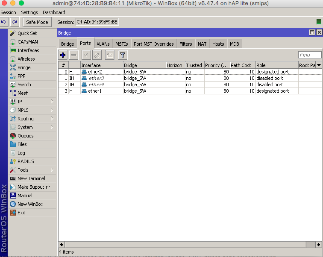Open the Session menu

click(x=8, y=12)
